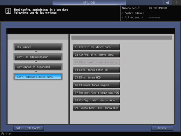Click Salir [UTILIDADES] button
The width and height of the screenshot is (181, 136).
click(29, 128)
